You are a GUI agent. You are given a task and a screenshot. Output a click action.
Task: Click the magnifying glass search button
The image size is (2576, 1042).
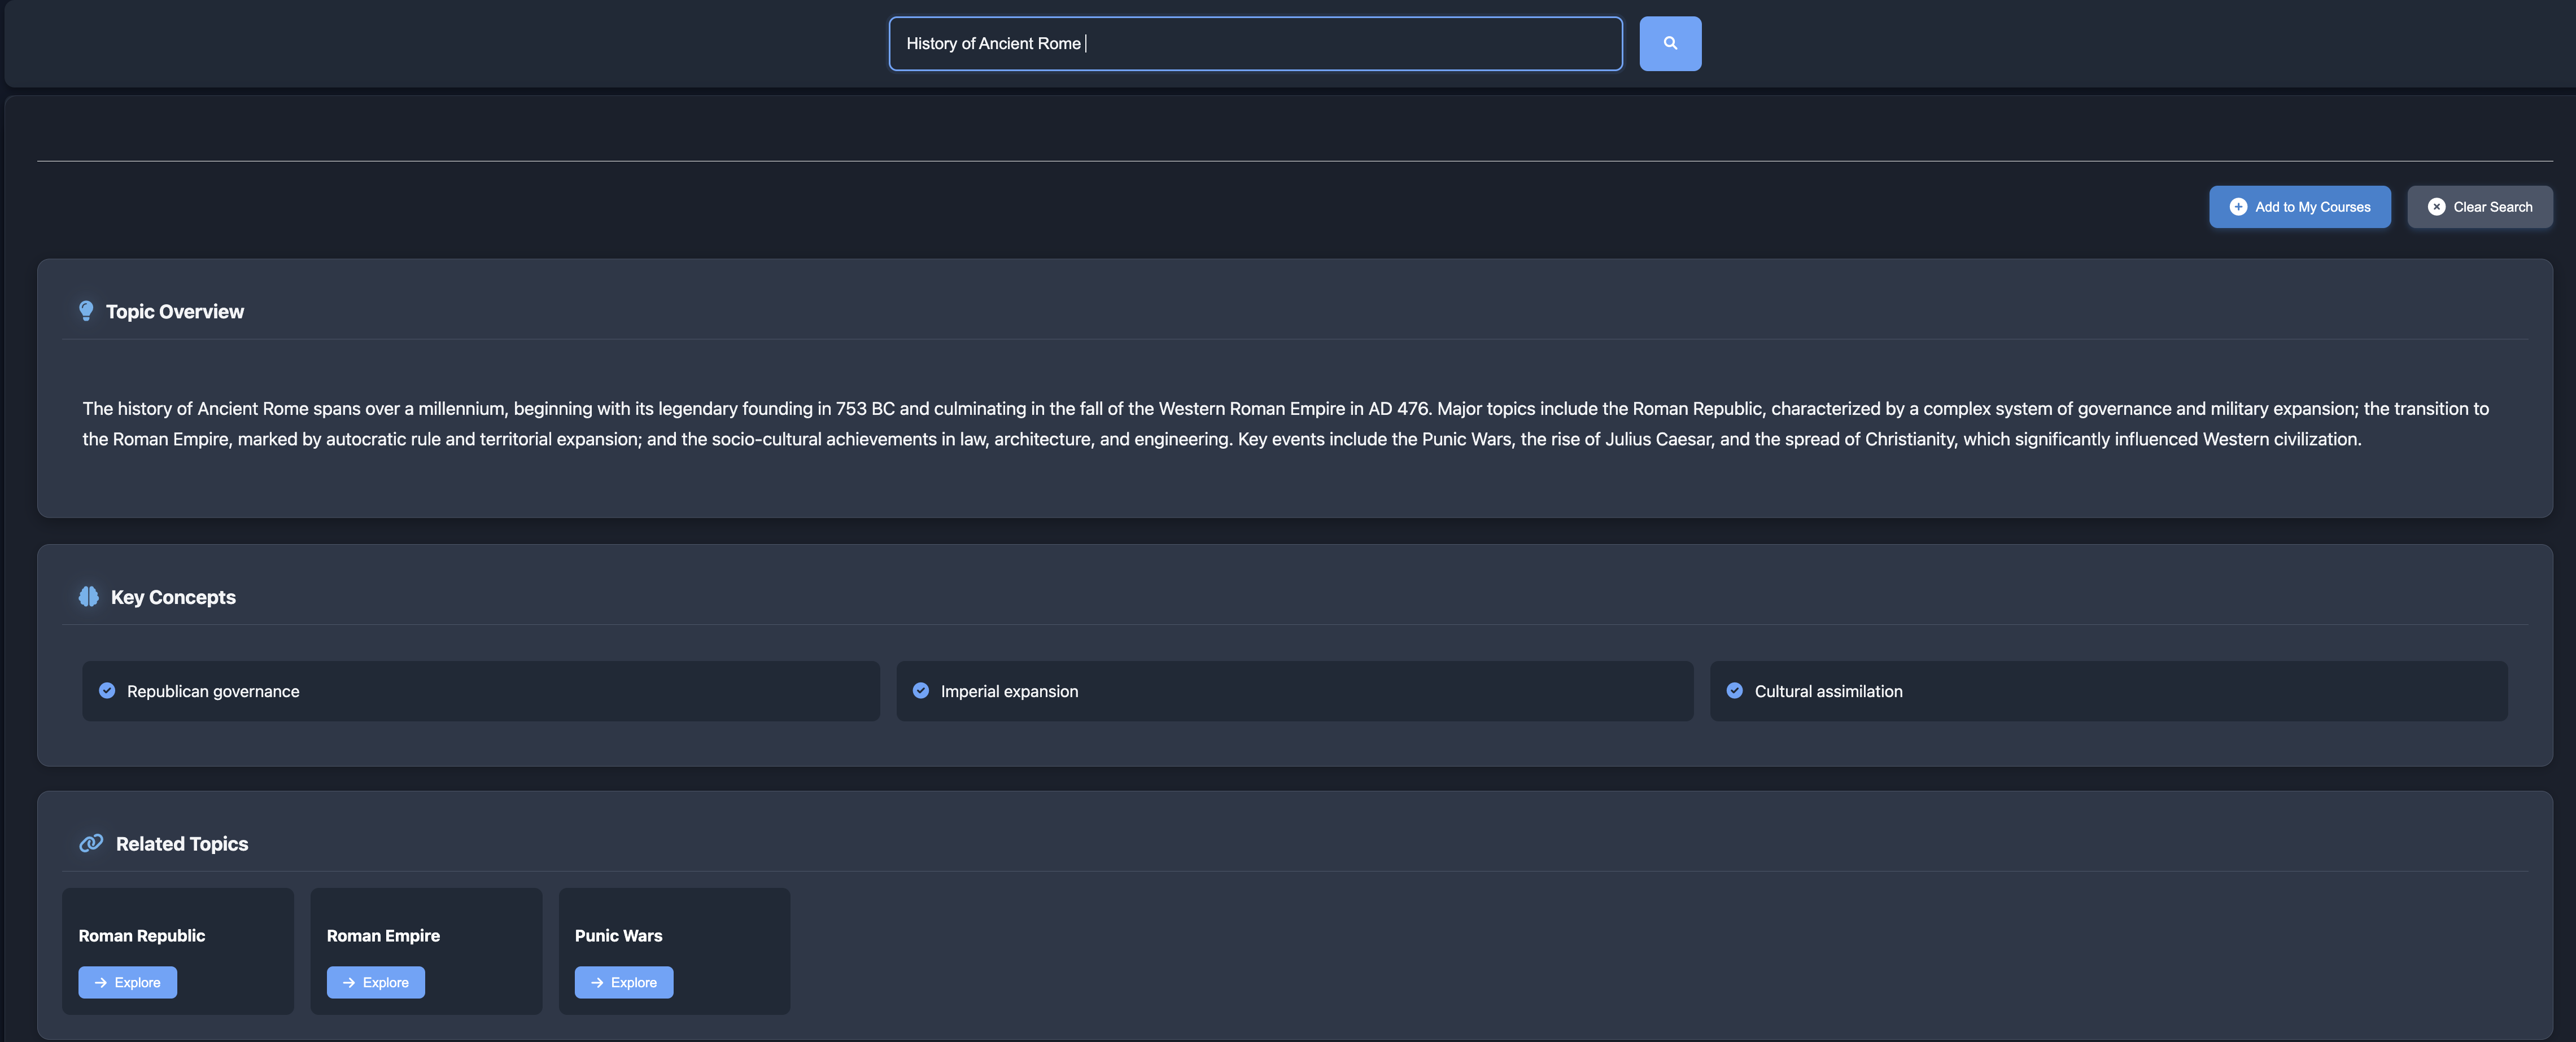[1669, 43]
